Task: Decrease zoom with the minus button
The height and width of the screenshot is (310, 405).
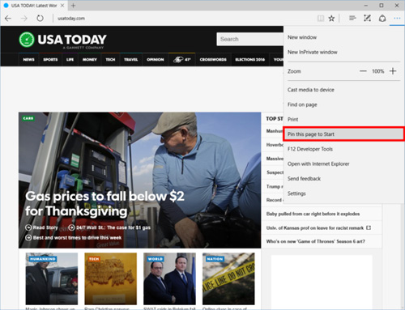Action: coord(363,71)
